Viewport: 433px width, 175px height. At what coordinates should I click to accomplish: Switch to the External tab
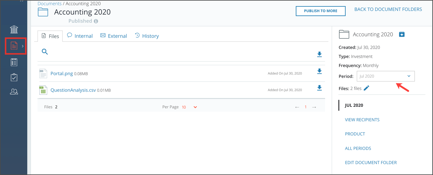[114, 36]
